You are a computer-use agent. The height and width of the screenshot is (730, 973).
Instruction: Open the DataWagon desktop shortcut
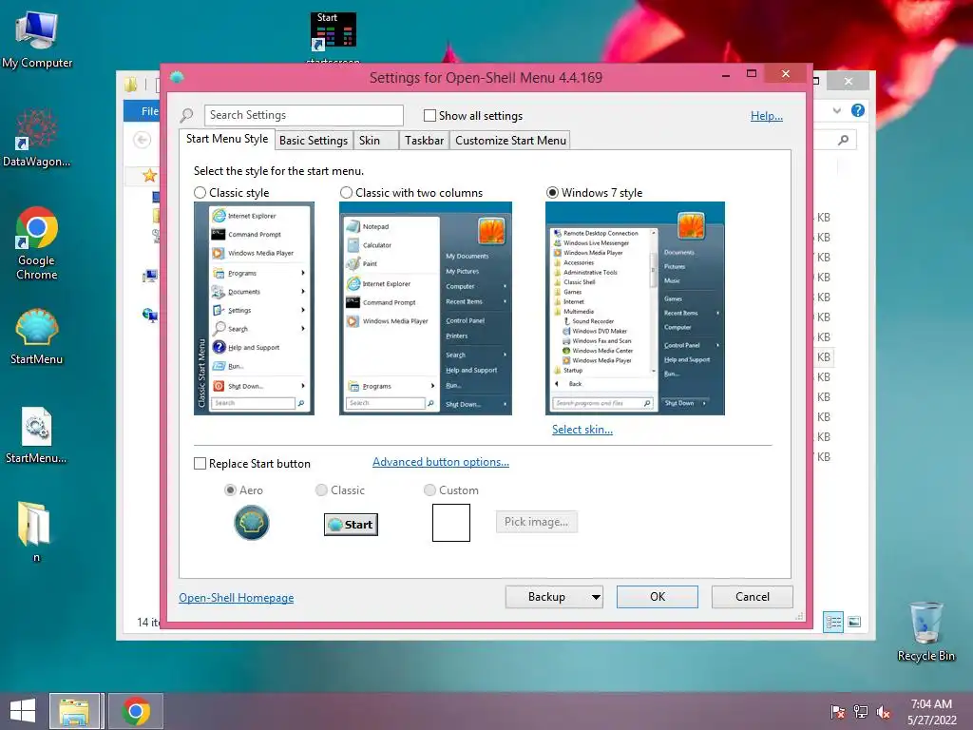pos(37,139)
